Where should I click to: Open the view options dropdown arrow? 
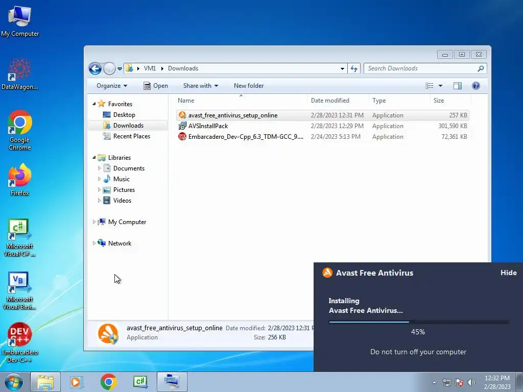(440, 86)
